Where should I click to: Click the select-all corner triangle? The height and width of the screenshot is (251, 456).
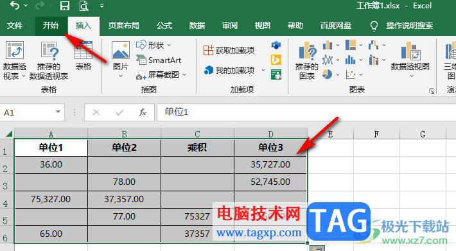tap(9, 134)
